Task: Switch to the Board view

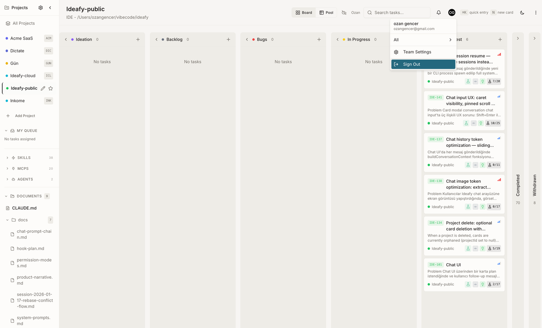Action: 304,12
